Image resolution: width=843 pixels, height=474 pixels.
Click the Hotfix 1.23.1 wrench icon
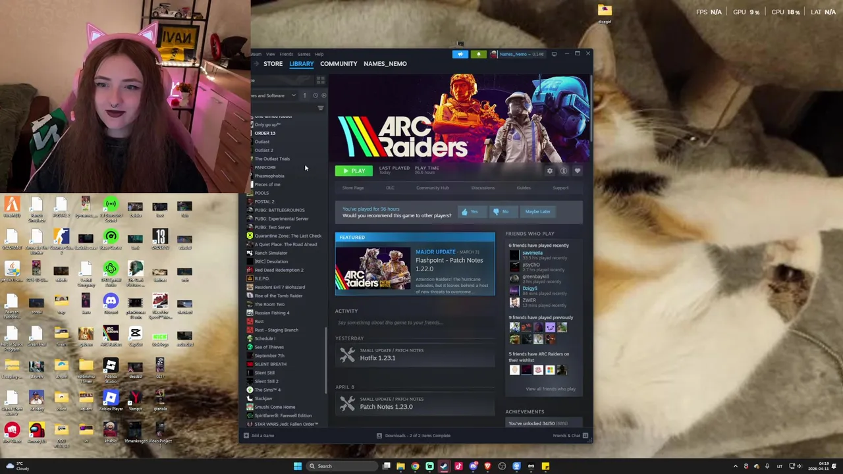[347, 355]
